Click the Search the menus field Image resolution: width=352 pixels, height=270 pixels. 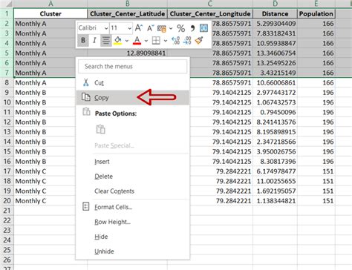tap(133, 66)
